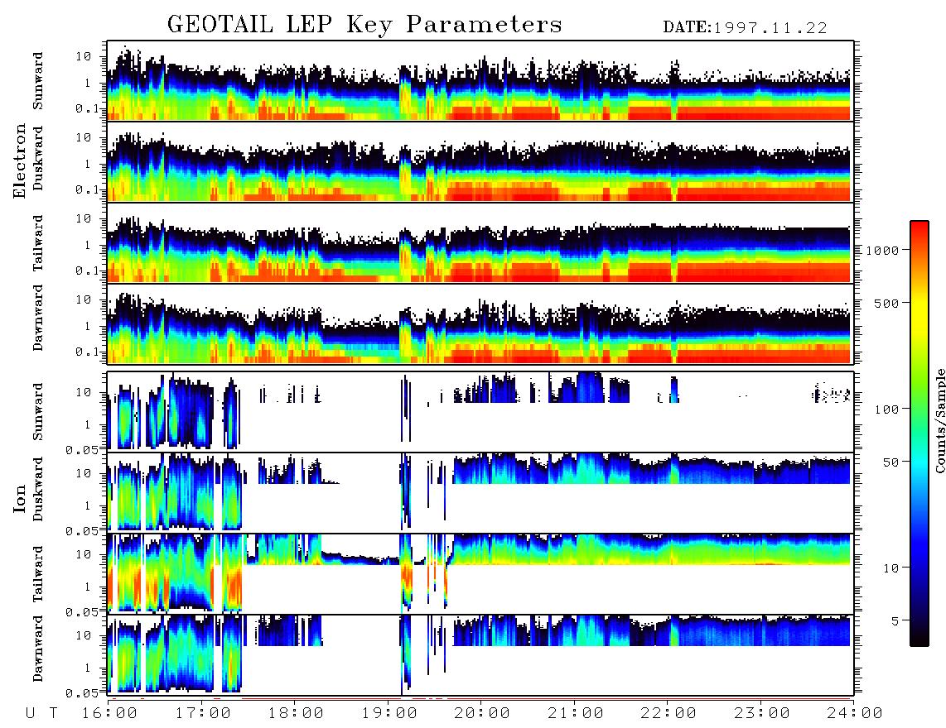Image resolution: width=946 pixels, height=728 pixels.
Task: Click the vertical 'Electron' group label
Action: coord(20,160)
